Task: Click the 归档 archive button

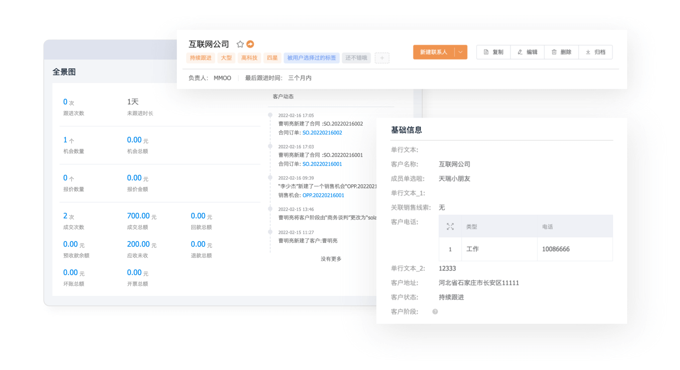Action: [x=596, y=52]
